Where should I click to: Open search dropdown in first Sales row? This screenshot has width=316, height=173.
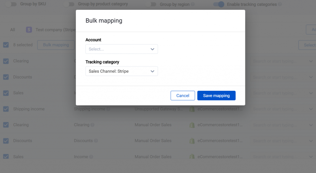(x=283, y=93)
